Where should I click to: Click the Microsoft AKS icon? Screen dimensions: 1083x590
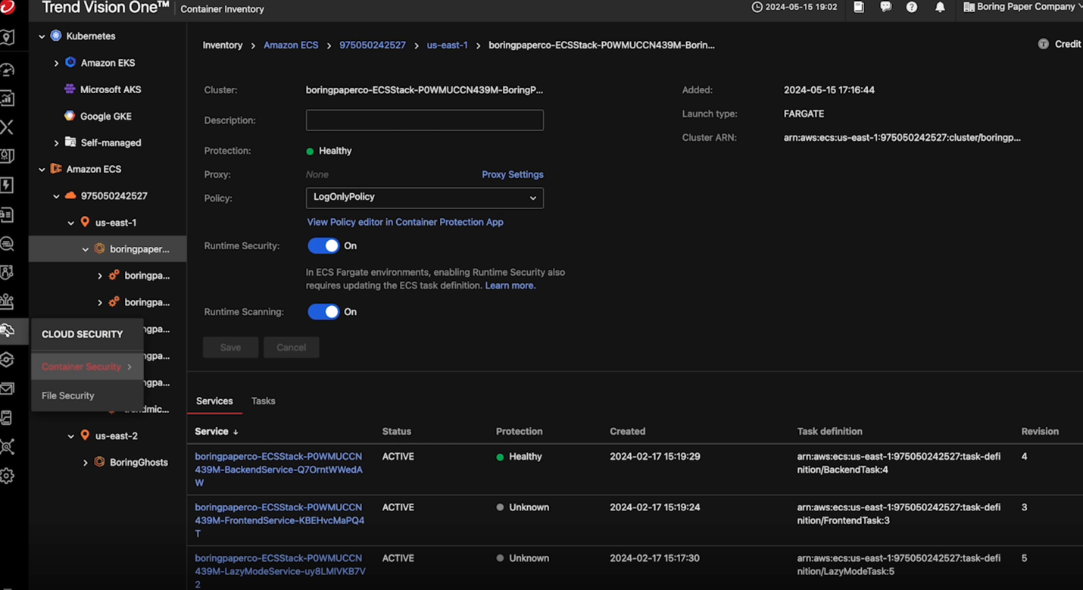70,89
